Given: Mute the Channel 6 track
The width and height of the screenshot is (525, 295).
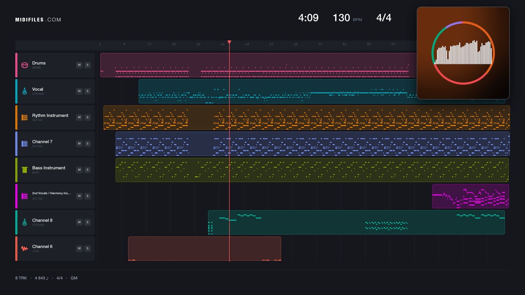Looking at the screenshot, I should (79, 249).
